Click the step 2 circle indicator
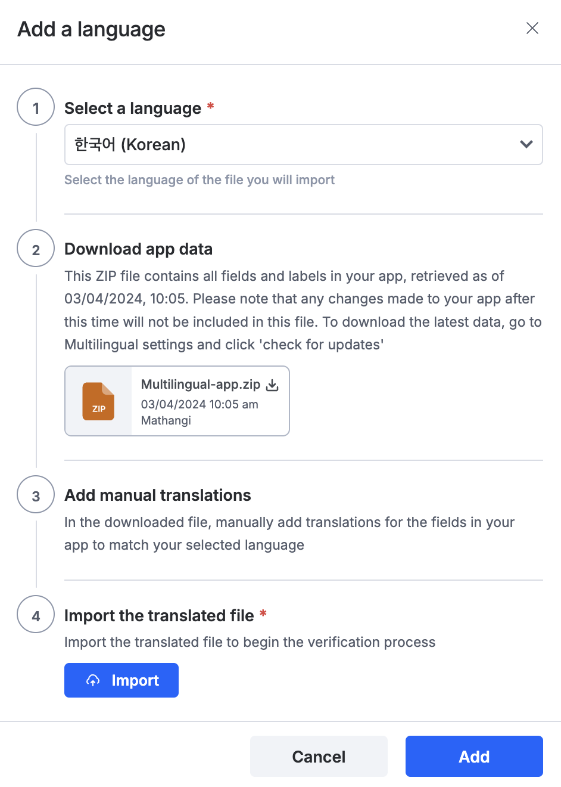The height and width of the screenshot is (787, 561). click(36, 249)
